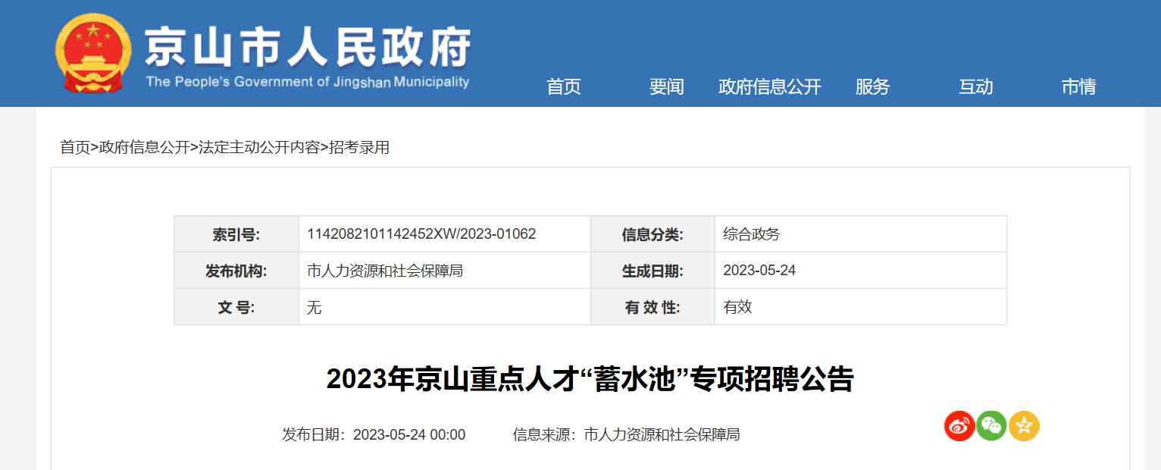The image size is (1161, 470).
Task: Click the 索引号 label cell
Action: [x=236, y=234]
